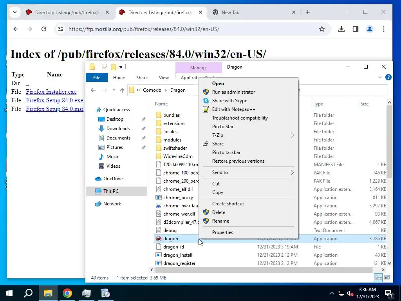Click Firefox Setup 84.0.msi link

coord(55,109)
